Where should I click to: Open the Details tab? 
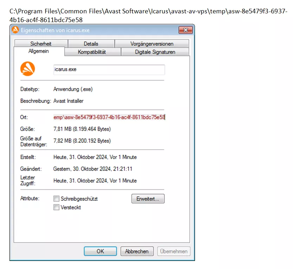[91, 44]
